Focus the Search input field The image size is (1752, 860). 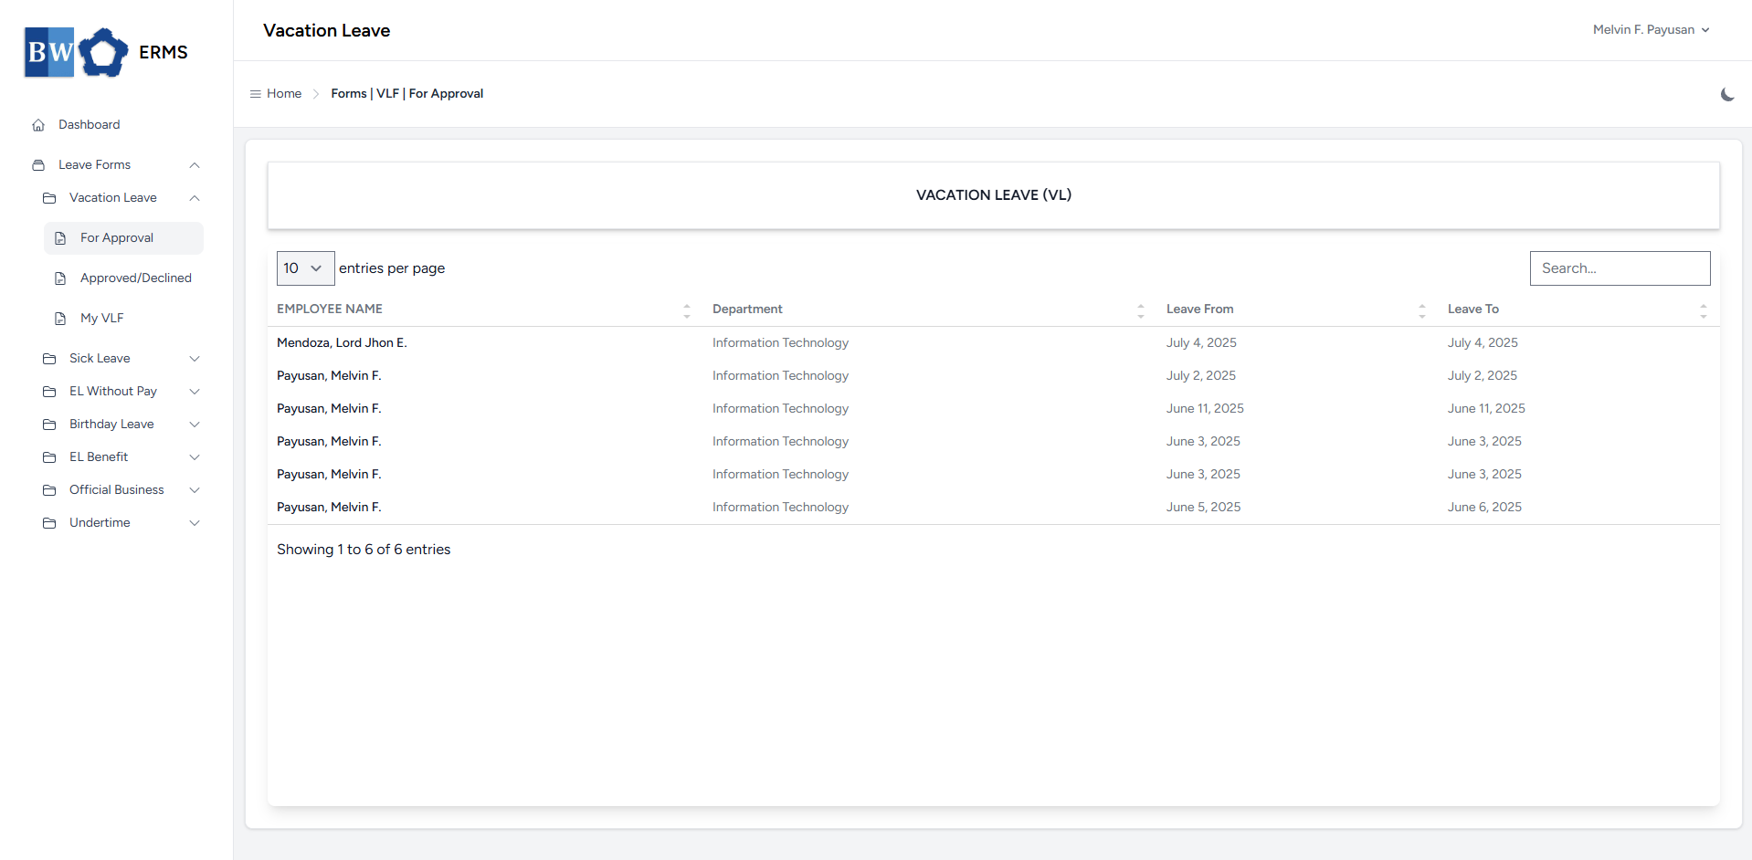[x=1620, y=268]
